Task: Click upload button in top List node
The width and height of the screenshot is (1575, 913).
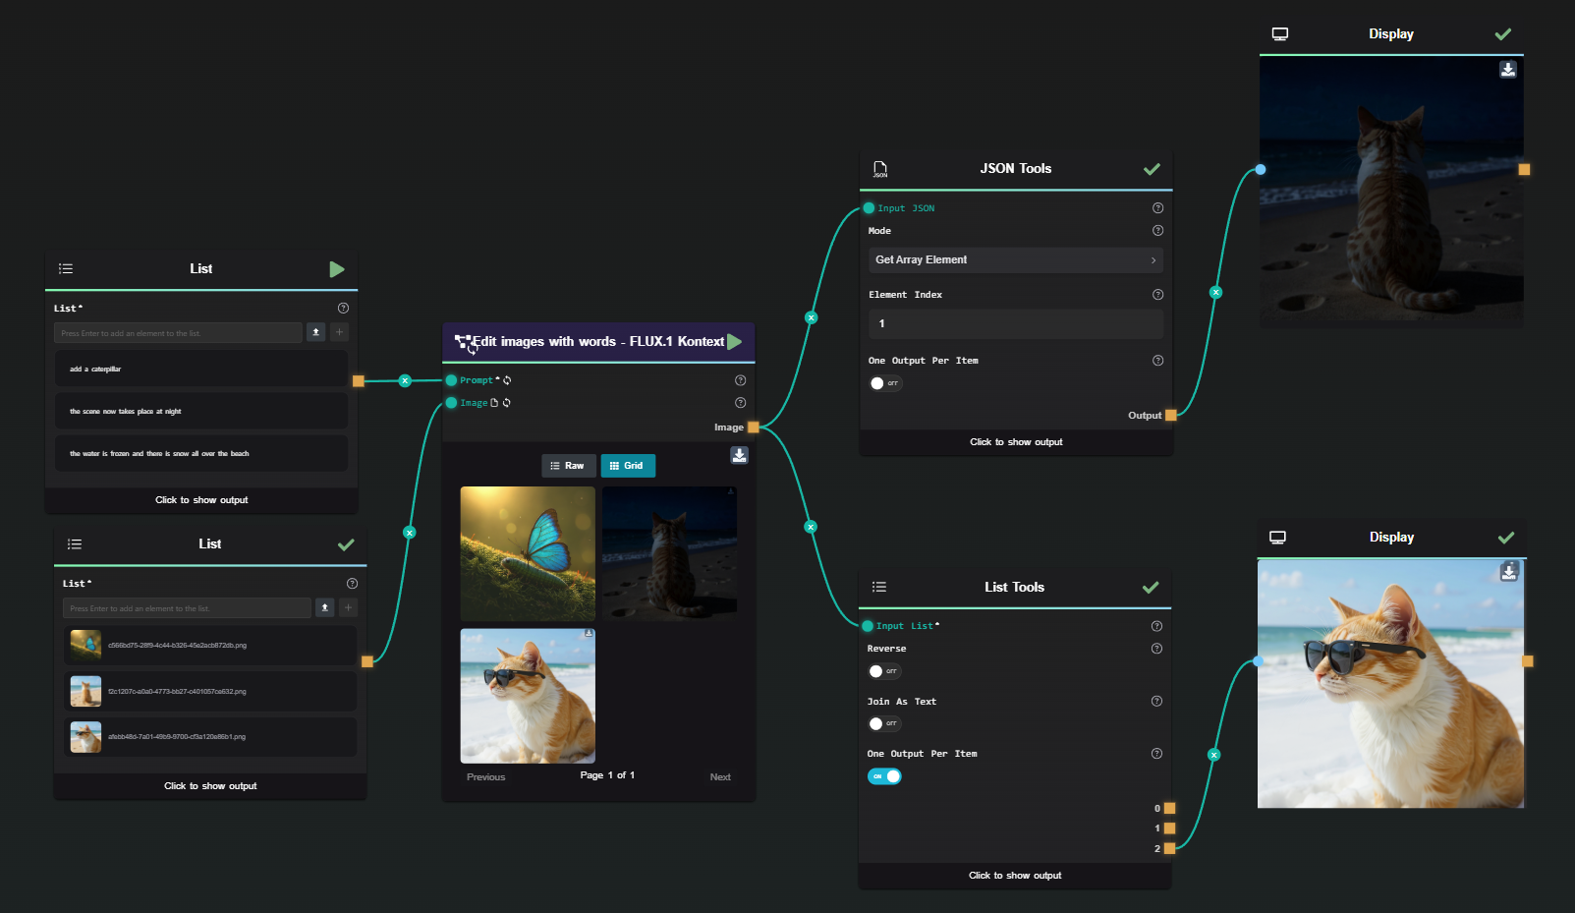Action: [315, 332]
